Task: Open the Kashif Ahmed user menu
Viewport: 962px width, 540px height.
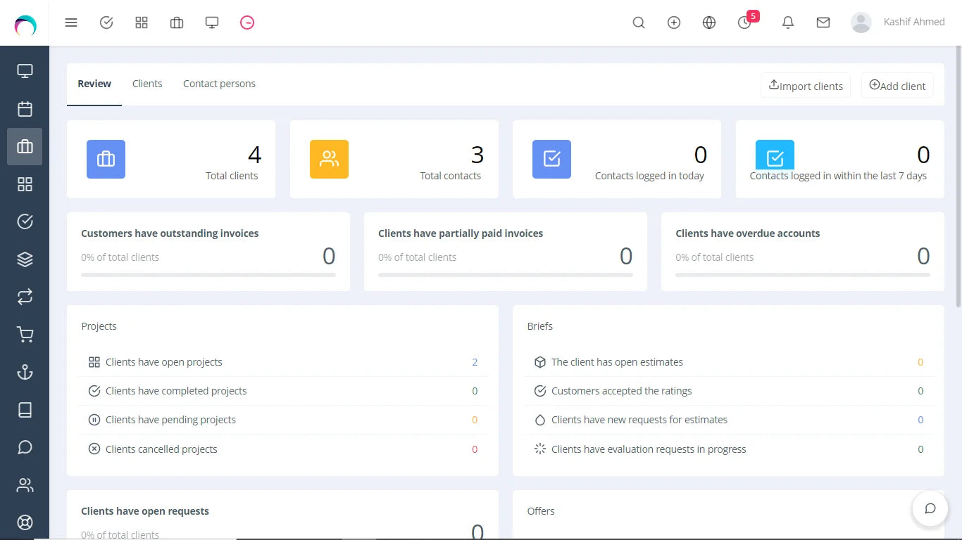Action: pos(914,22)
